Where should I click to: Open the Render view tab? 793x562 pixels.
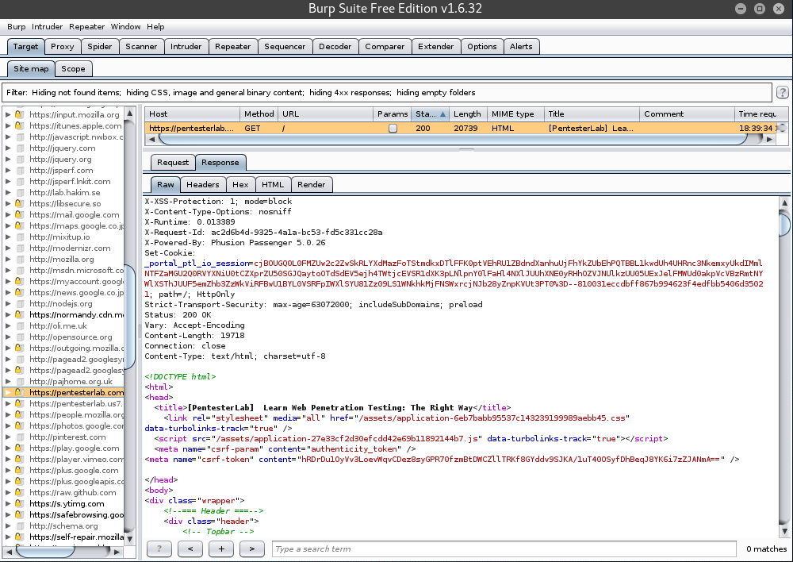pyautogui.click(x=311, y=185)
